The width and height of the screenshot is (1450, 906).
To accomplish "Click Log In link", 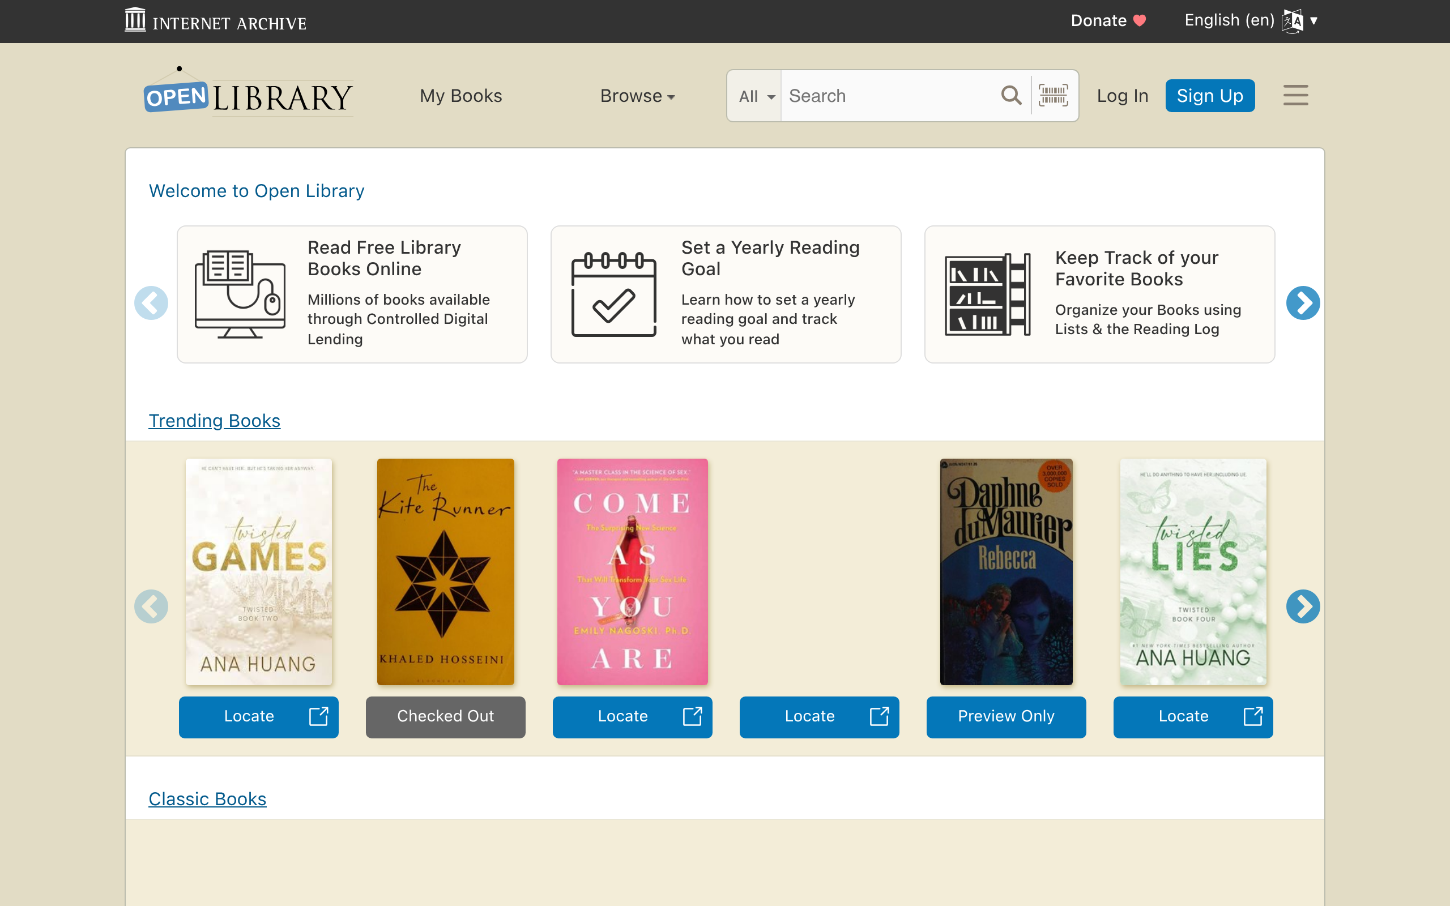I will click(x=1122, y=96).
